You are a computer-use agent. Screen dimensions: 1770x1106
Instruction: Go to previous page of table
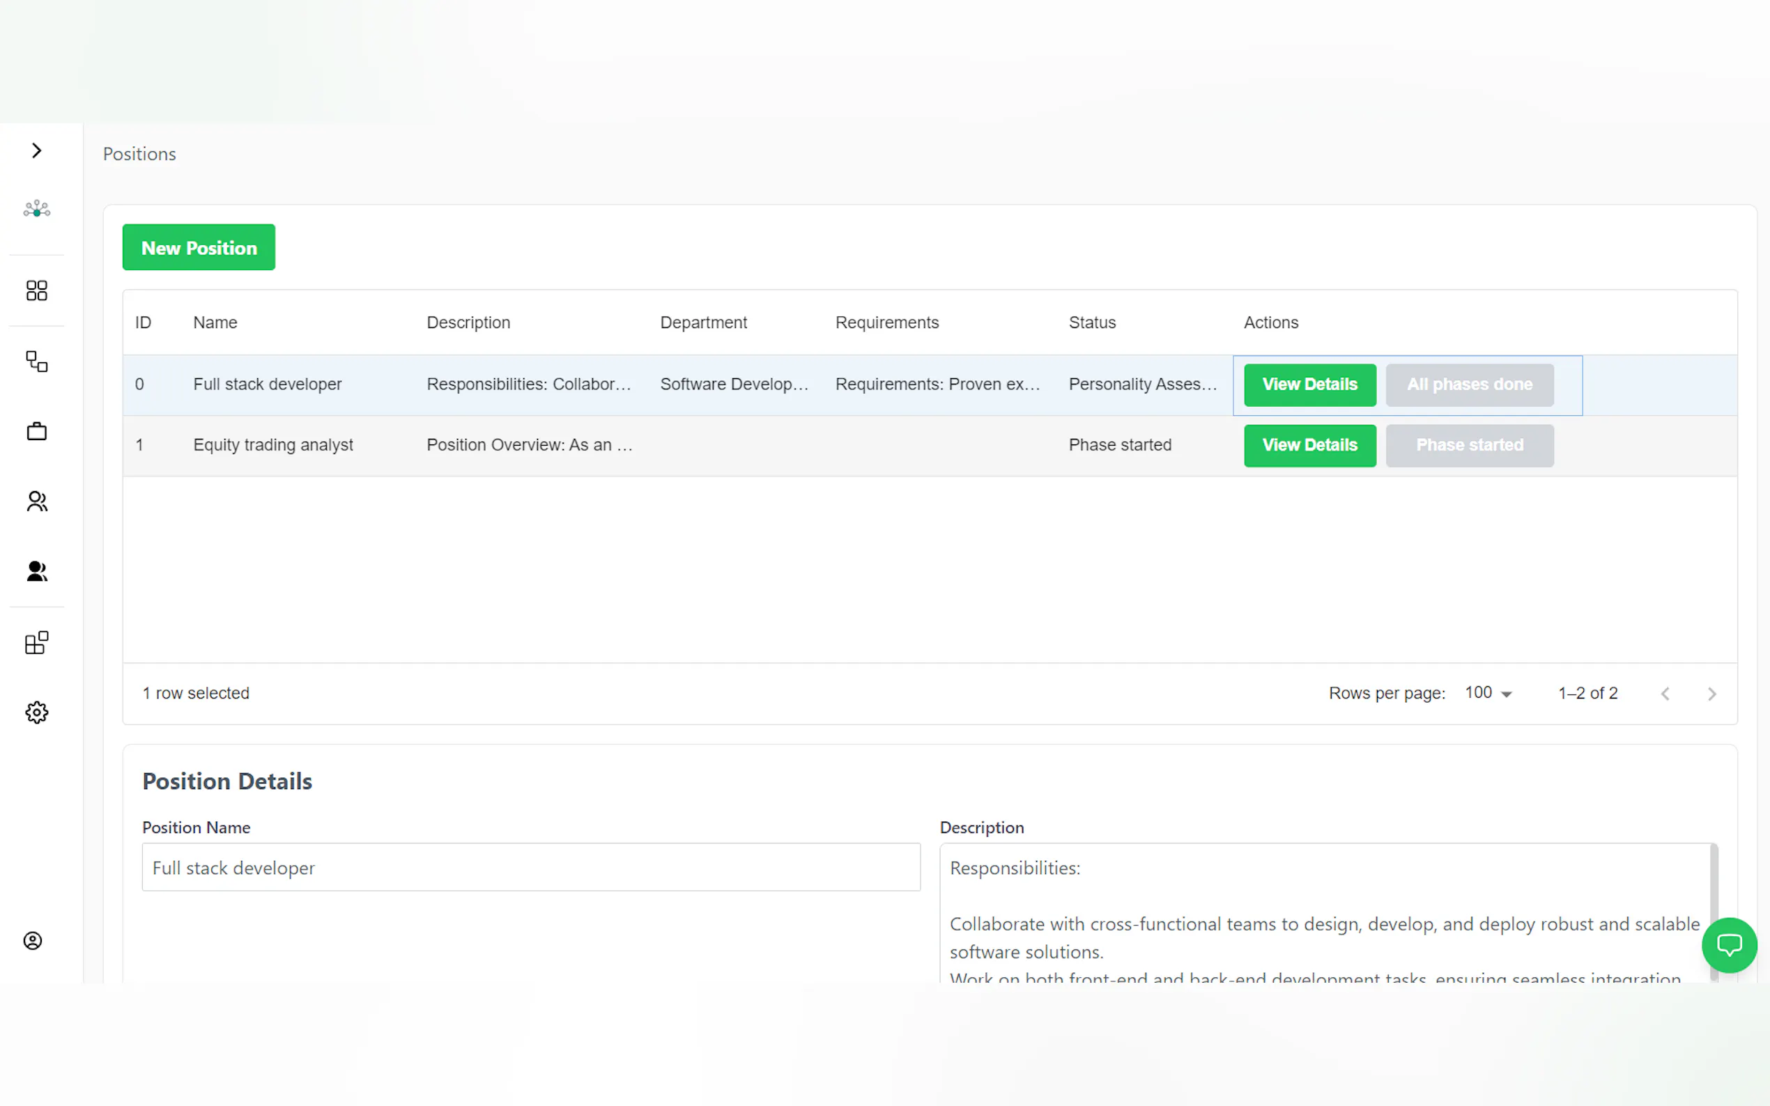1665,694
